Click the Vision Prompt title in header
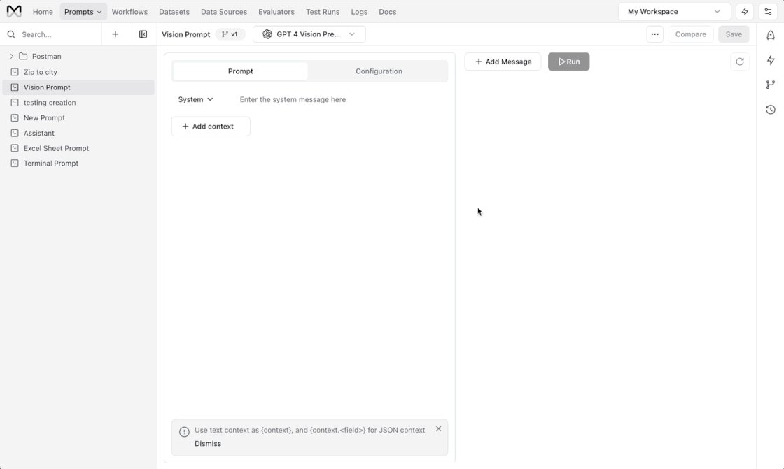 point(186,34)
